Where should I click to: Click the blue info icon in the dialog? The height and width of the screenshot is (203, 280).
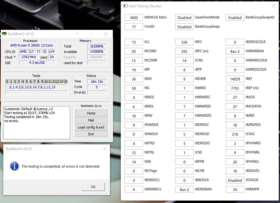click(x=14, y=166)
